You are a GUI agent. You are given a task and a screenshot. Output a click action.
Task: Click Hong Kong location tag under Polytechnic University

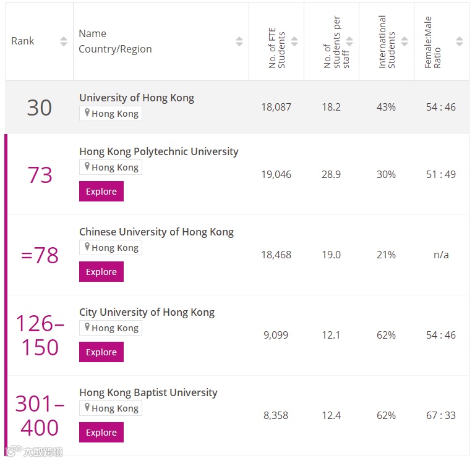pyautogui.click(x=111, y=167)
